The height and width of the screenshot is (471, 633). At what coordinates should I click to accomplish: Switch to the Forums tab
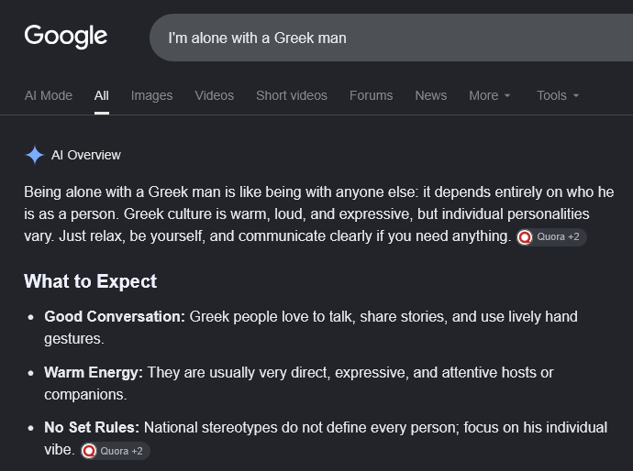[x=371, y=95]
